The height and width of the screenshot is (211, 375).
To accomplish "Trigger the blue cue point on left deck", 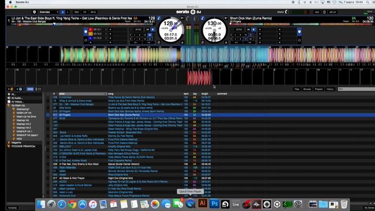I will click(91, 38).
